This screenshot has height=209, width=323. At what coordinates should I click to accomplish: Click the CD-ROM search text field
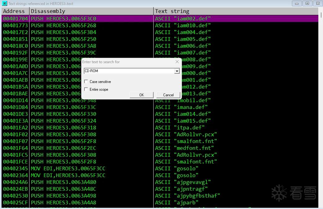129,71
